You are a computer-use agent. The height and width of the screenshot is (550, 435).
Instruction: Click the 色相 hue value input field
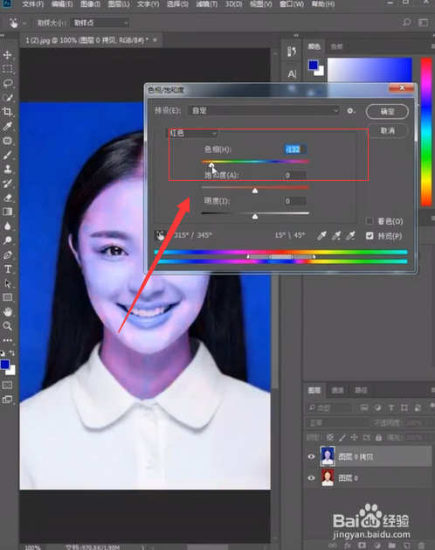pyautogui.click(x=295, y=150)
